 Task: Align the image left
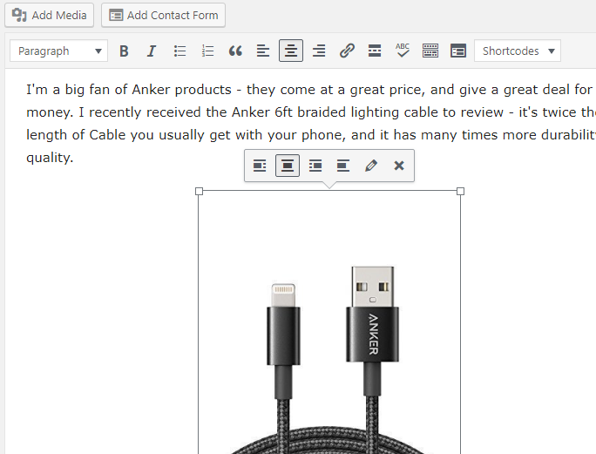[260, 166]
